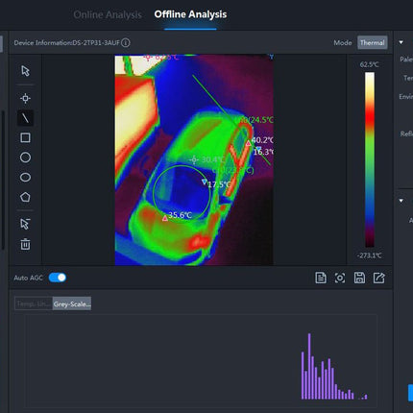Screen dimensions: 413x413
Task: Open the Temp. Line chart tab
Action: [x=34, y=304]
